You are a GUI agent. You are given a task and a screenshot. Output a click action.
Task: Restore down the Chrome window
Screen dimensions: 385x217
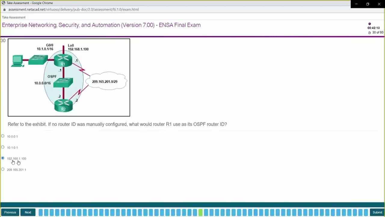pos(368,4)
